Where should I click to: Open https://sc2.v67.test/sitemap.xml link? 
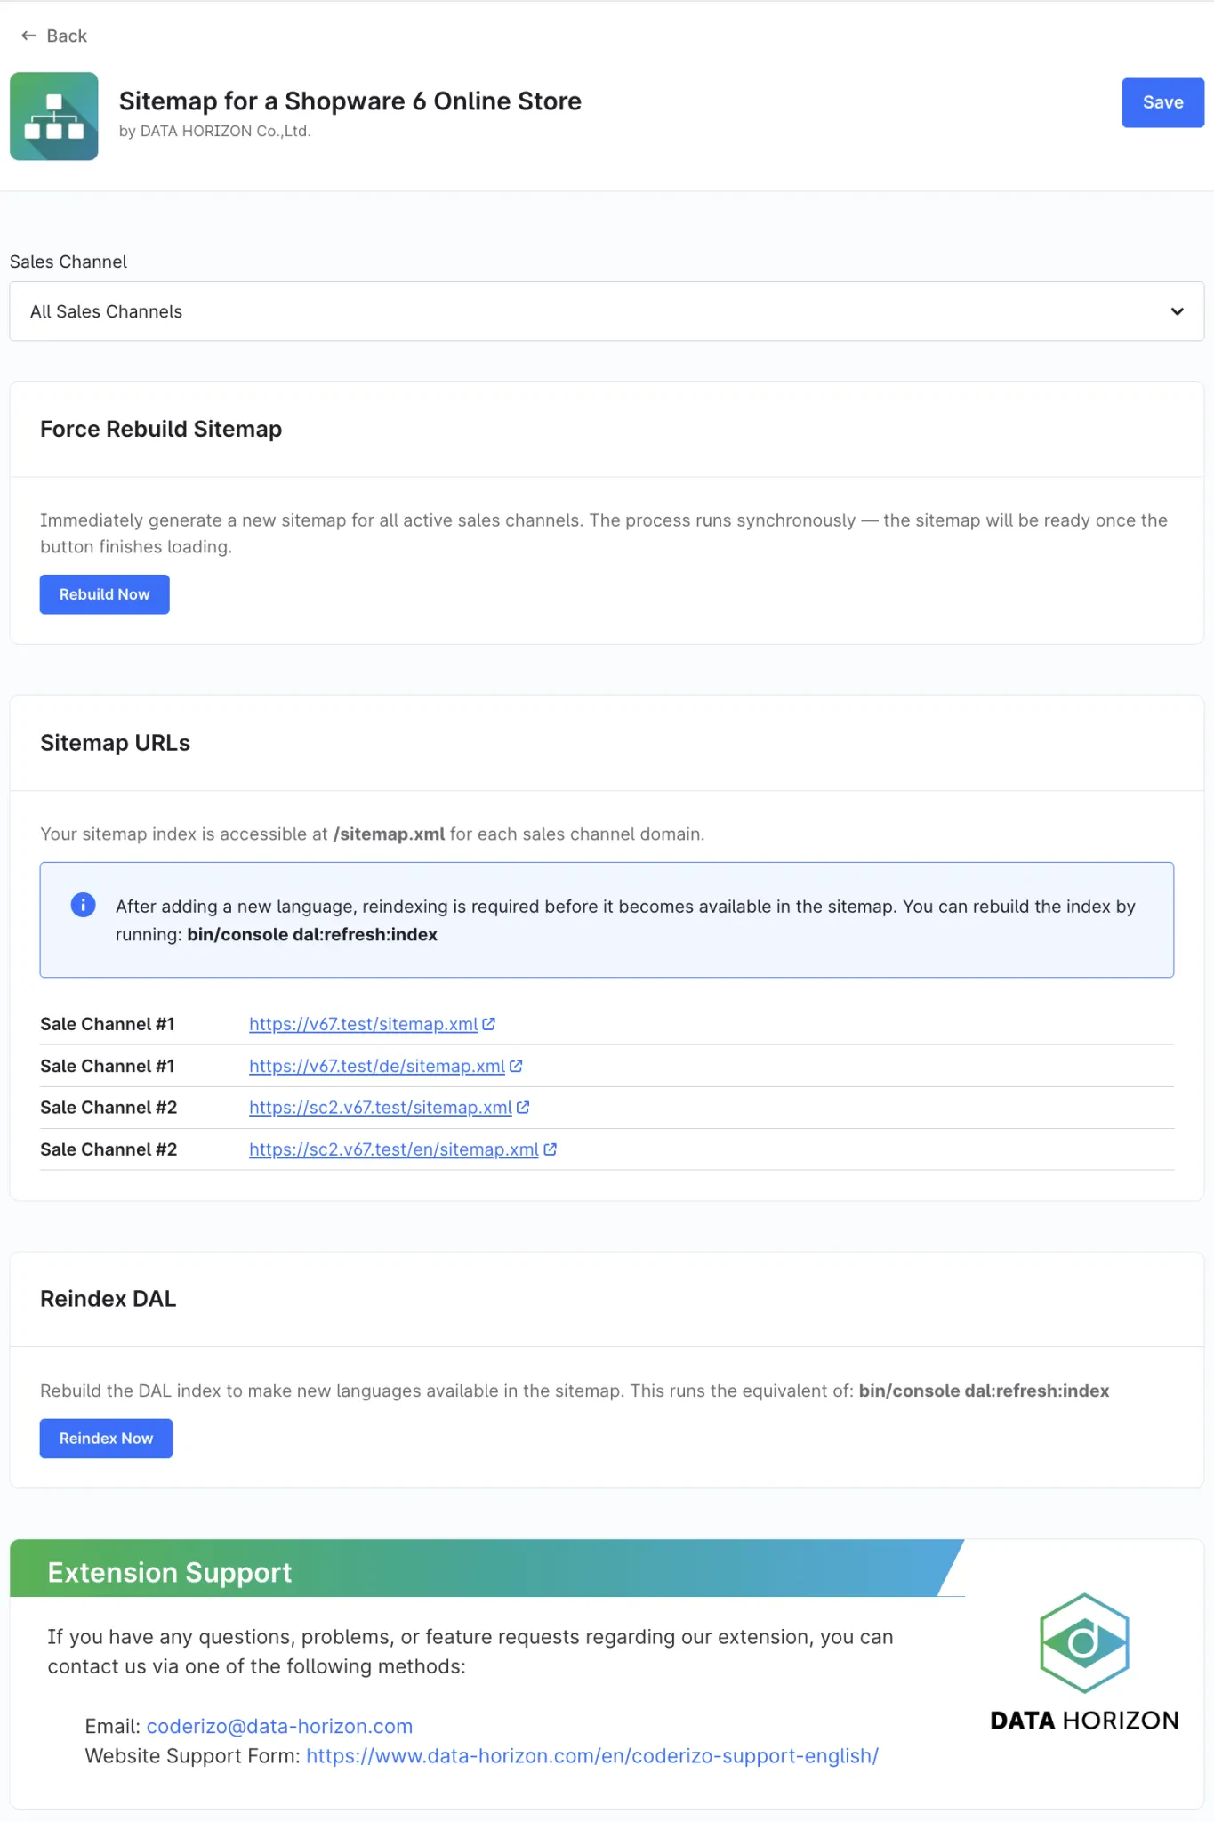coord(381,1108)
